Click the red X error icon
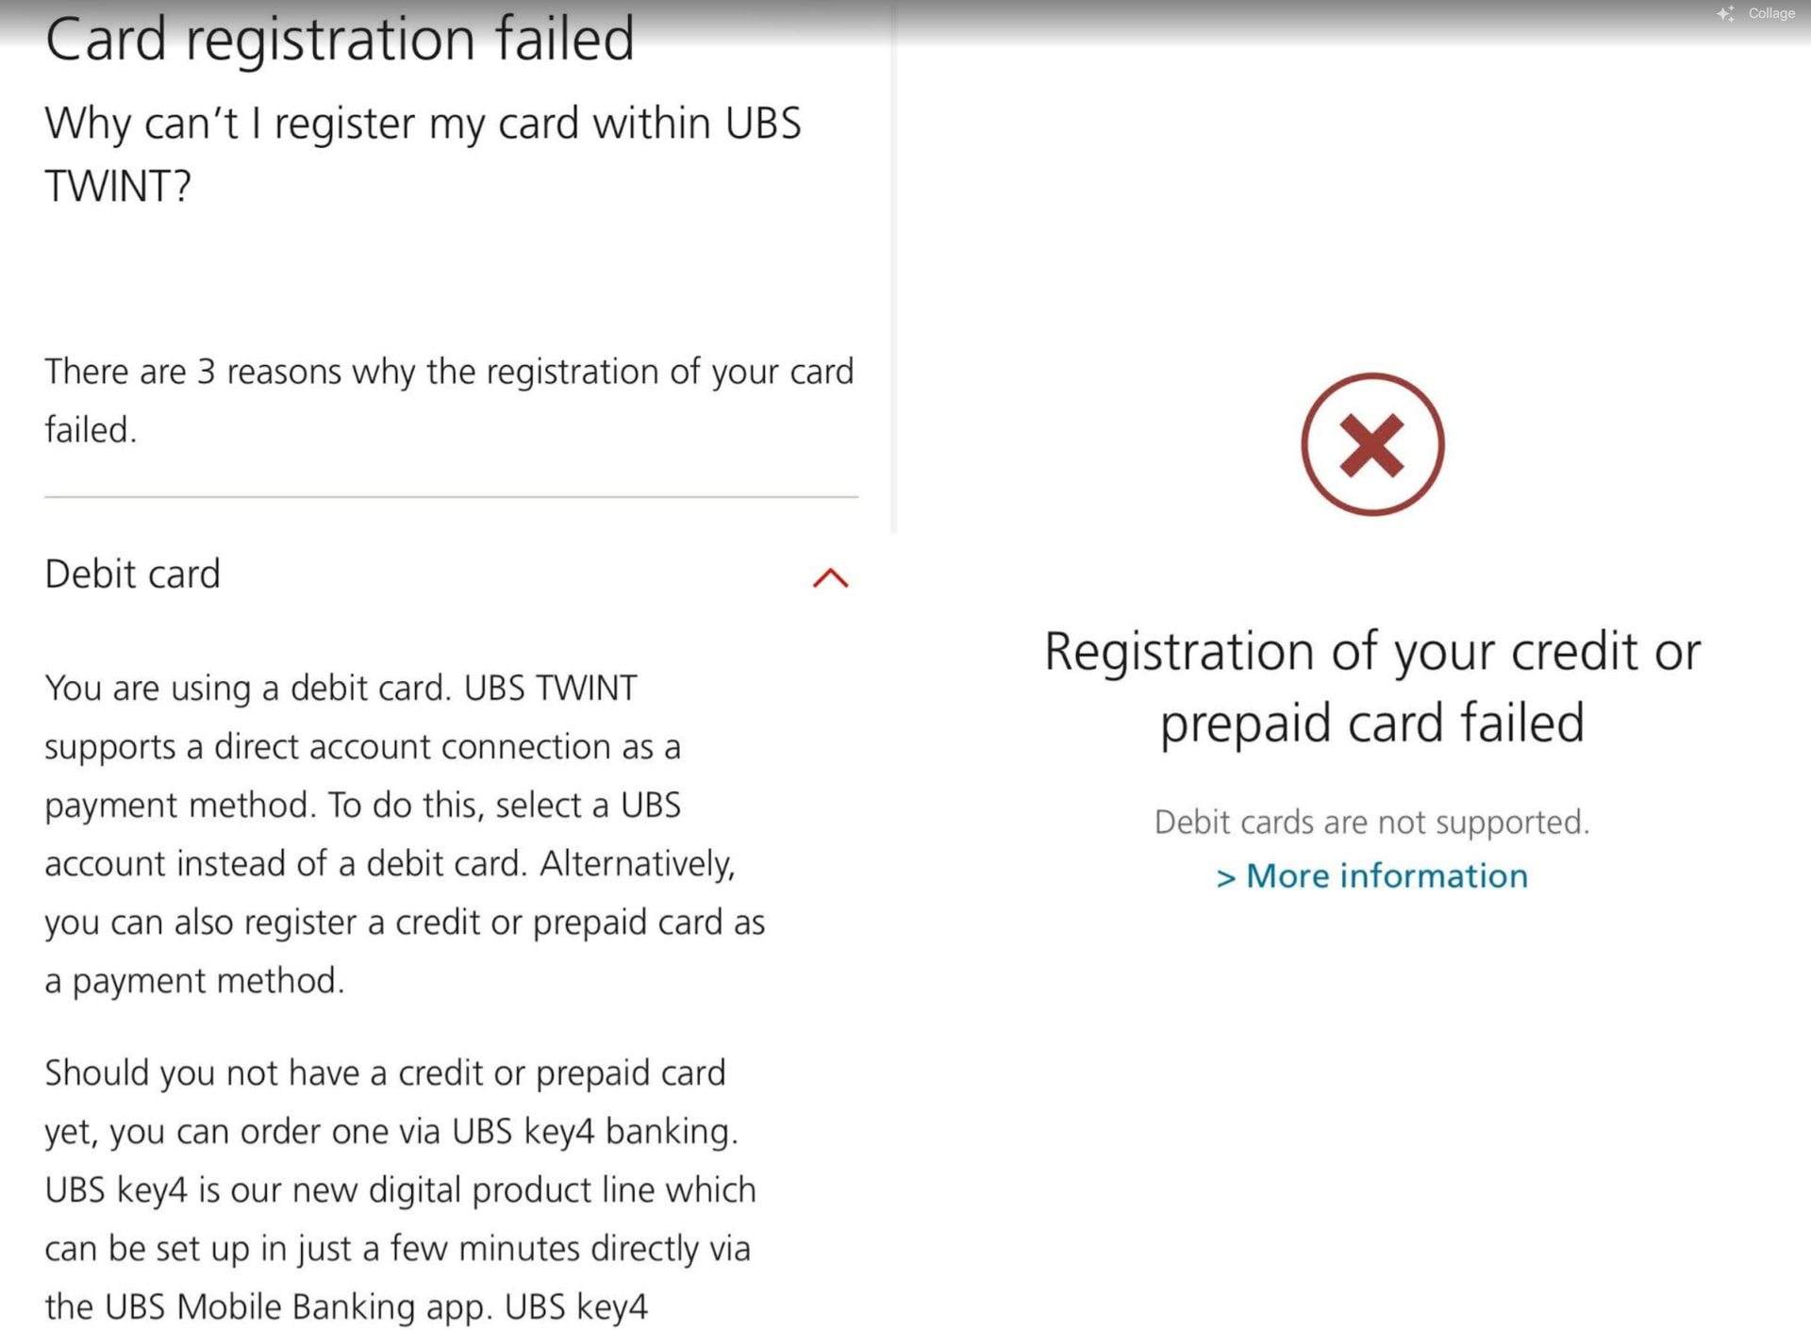 tap(1372, 444)
